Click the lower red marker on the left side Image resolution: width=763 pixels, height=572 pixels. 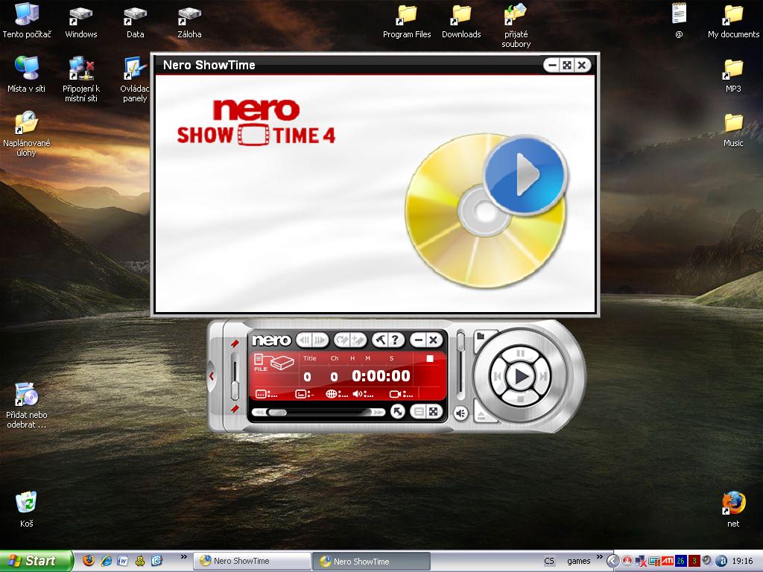[235, 409]
